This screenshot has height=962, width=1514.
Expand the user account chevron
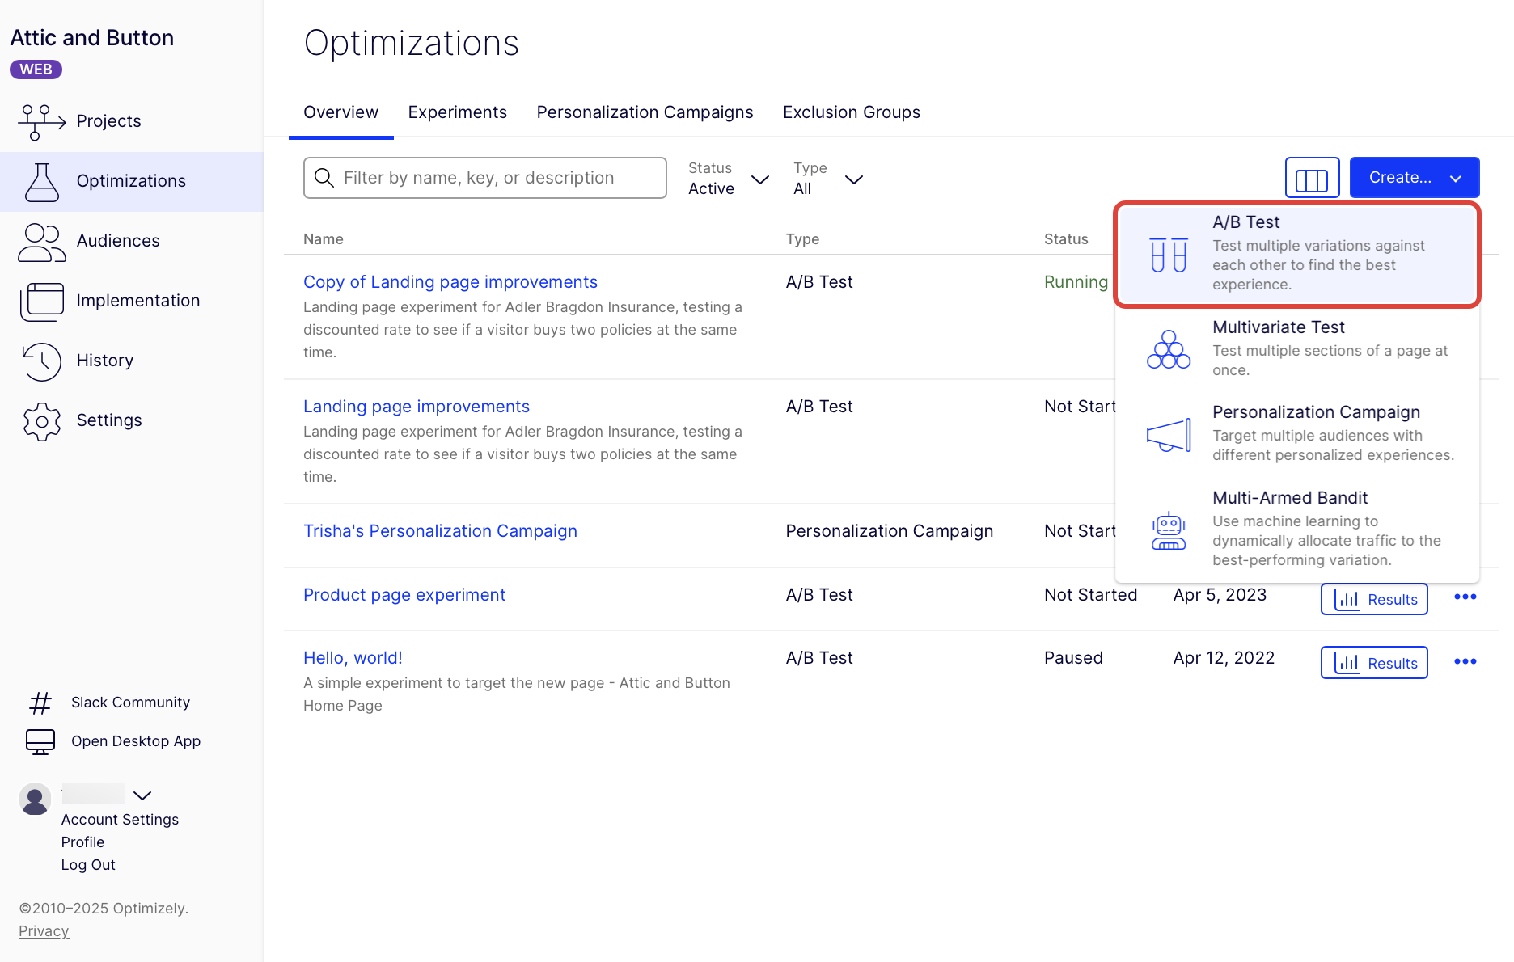(x=142, y=795)
